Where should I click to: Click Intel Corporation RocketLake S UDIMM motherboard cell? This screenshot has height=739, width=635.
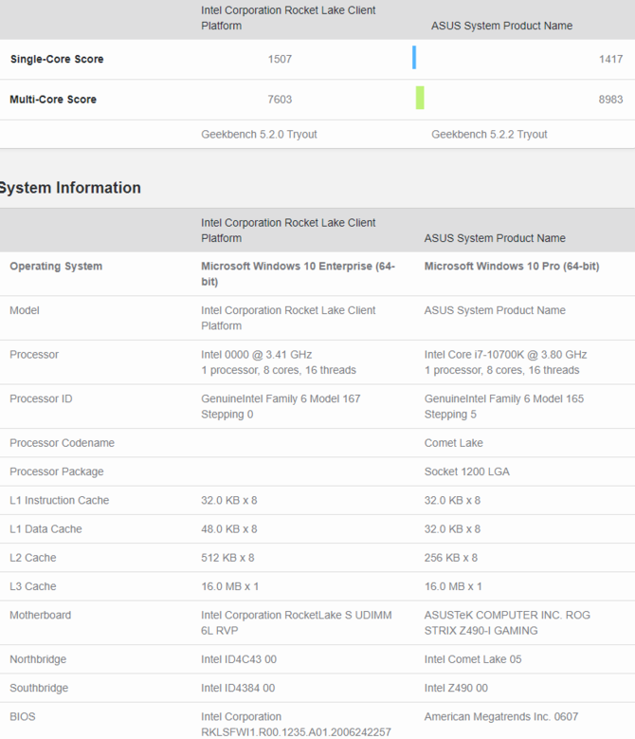296,623
